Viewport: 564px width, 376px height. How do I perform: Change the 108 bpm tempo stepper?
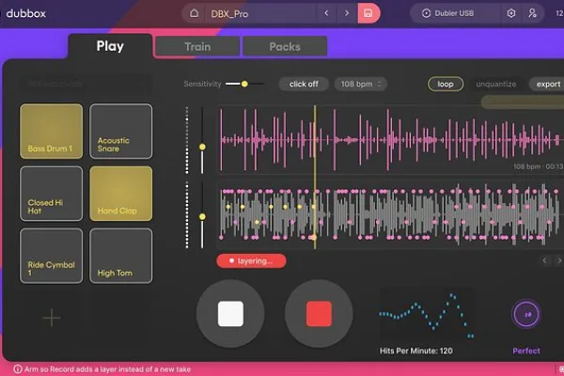tap(361, 84)
